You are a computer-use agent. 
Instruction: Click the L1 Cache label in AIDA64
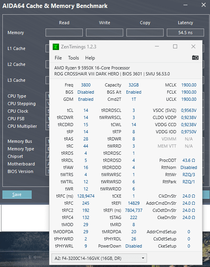point(17,48)
